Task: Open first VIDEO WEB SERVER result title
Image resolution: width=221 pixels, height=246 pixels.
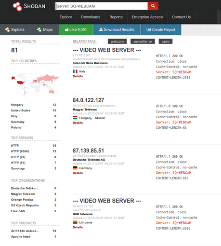Action: coord(107,50)
